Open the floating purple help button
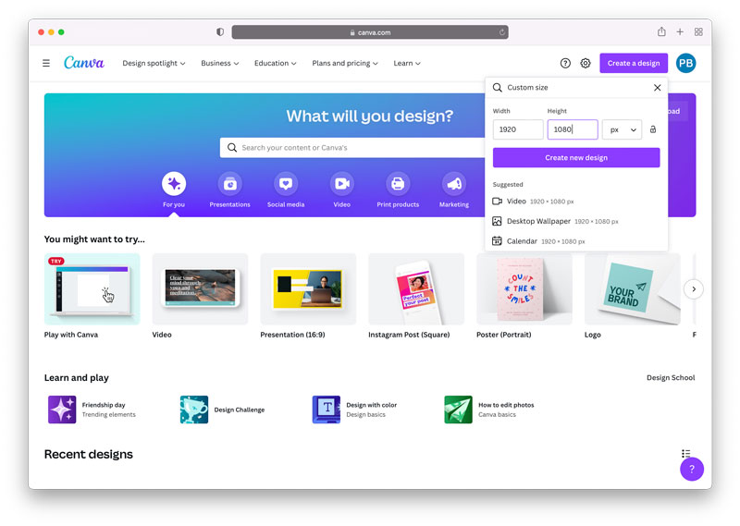Screen dimensions: 740x526 (691, 469)
